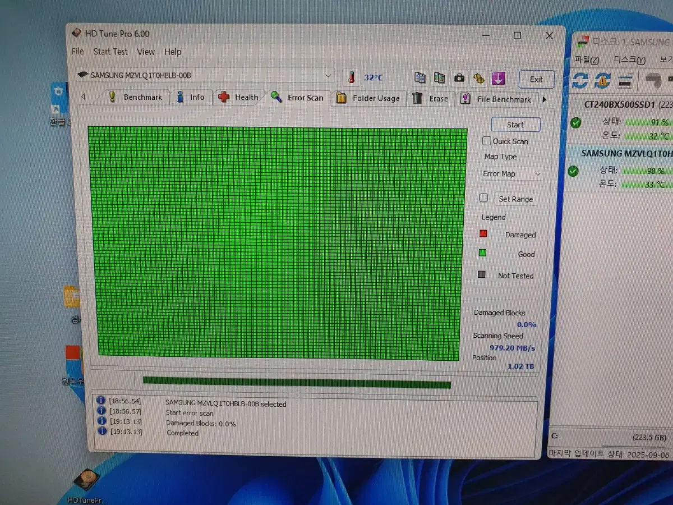Screen dimensions: 673x505
Task: Click the Exit button
Action: point(536,79)
